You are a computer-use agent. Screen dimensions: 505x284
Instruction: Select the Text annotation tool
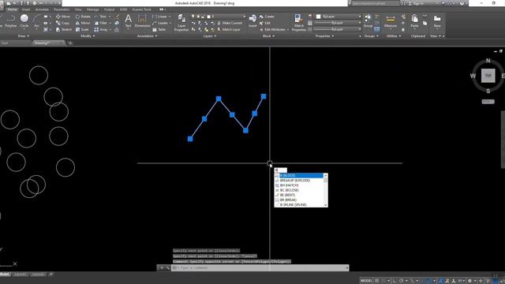click(x=128, y=21)
